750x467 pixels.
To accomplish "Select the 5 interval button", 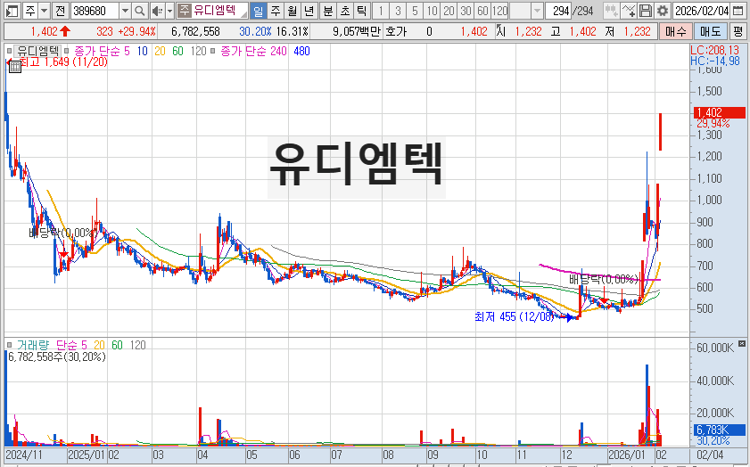I will pyautogui.click(x=415, y=11).
